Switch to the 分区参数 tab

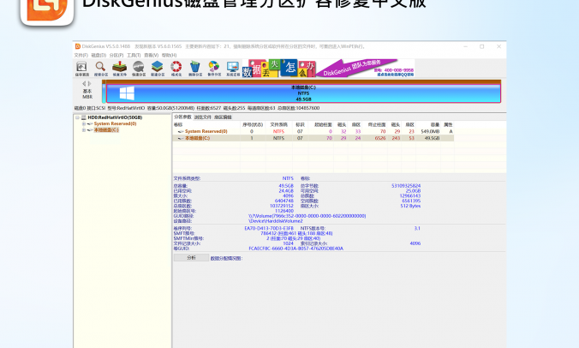182,117
